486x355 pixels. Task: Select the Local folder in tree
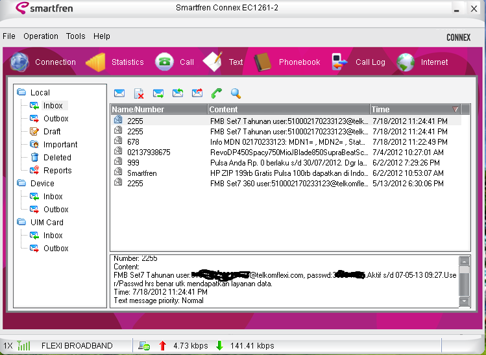(x=40, y=93)
